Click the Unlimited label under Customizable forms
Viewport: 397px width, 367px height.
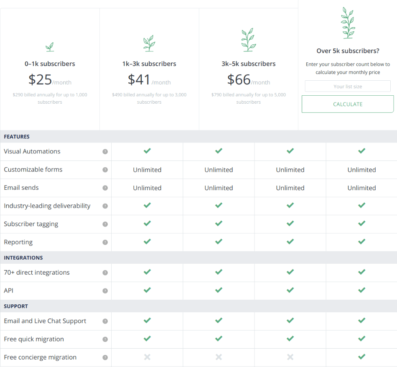click(x=147, y=170)
